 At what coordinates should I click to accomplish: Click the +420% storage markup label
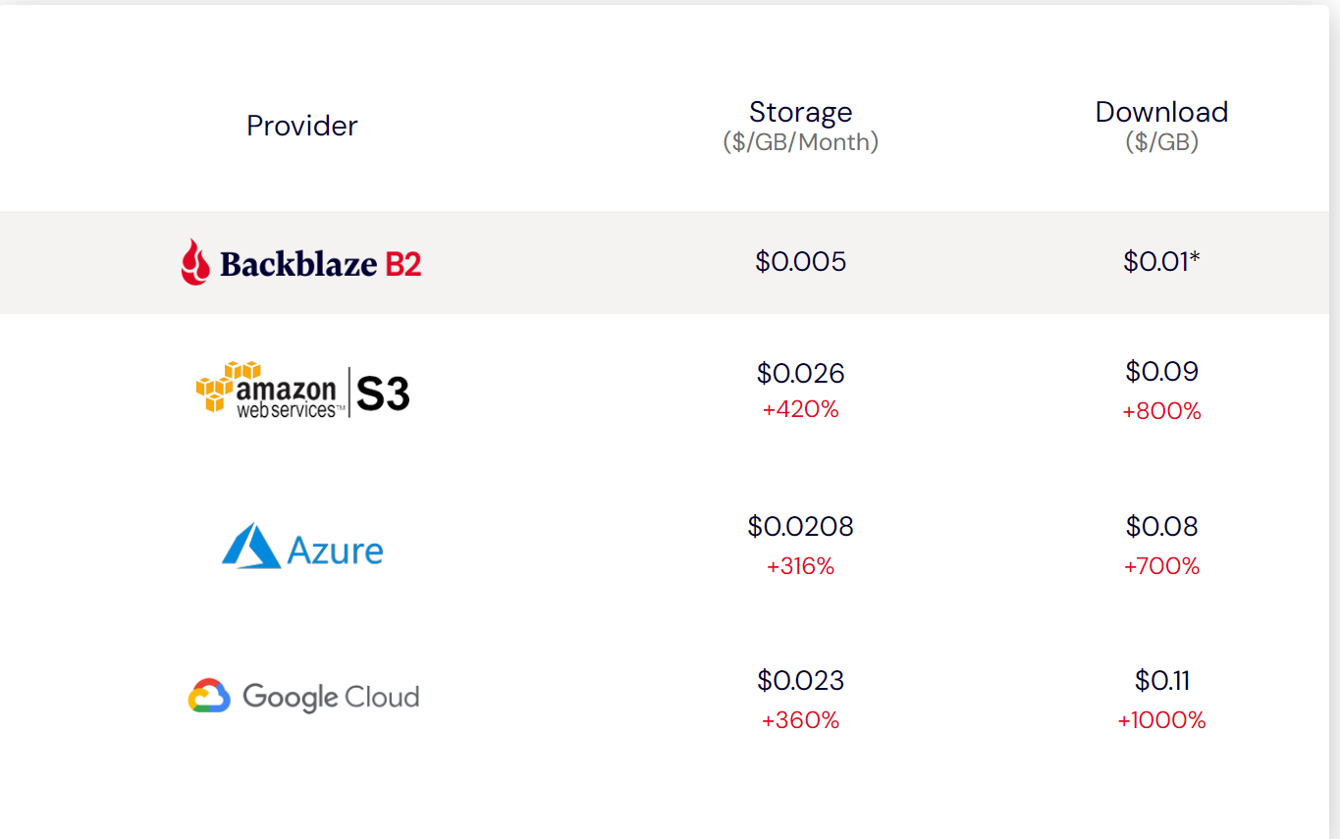click(x=801, y=409)
